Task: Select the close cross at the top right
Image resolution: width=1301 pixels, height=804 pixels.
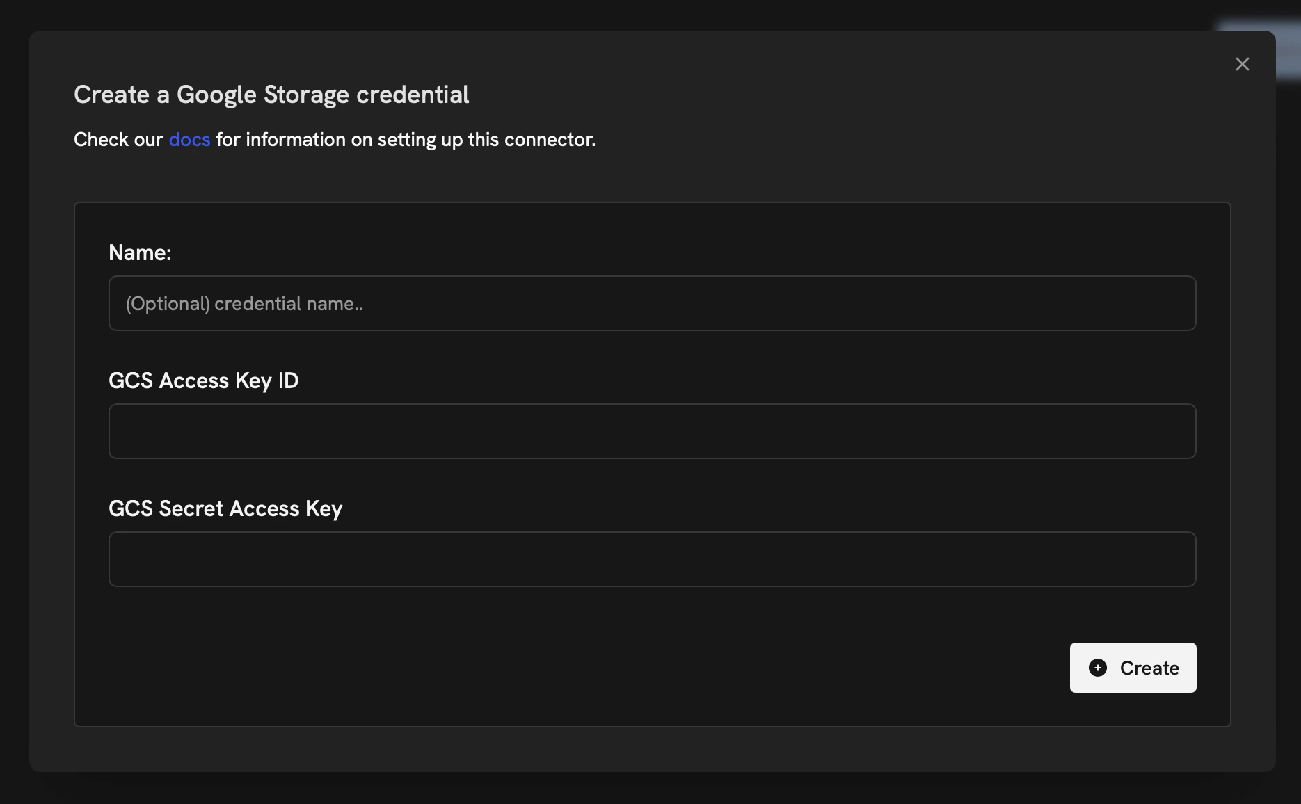Action: (x=1243, y=63)
